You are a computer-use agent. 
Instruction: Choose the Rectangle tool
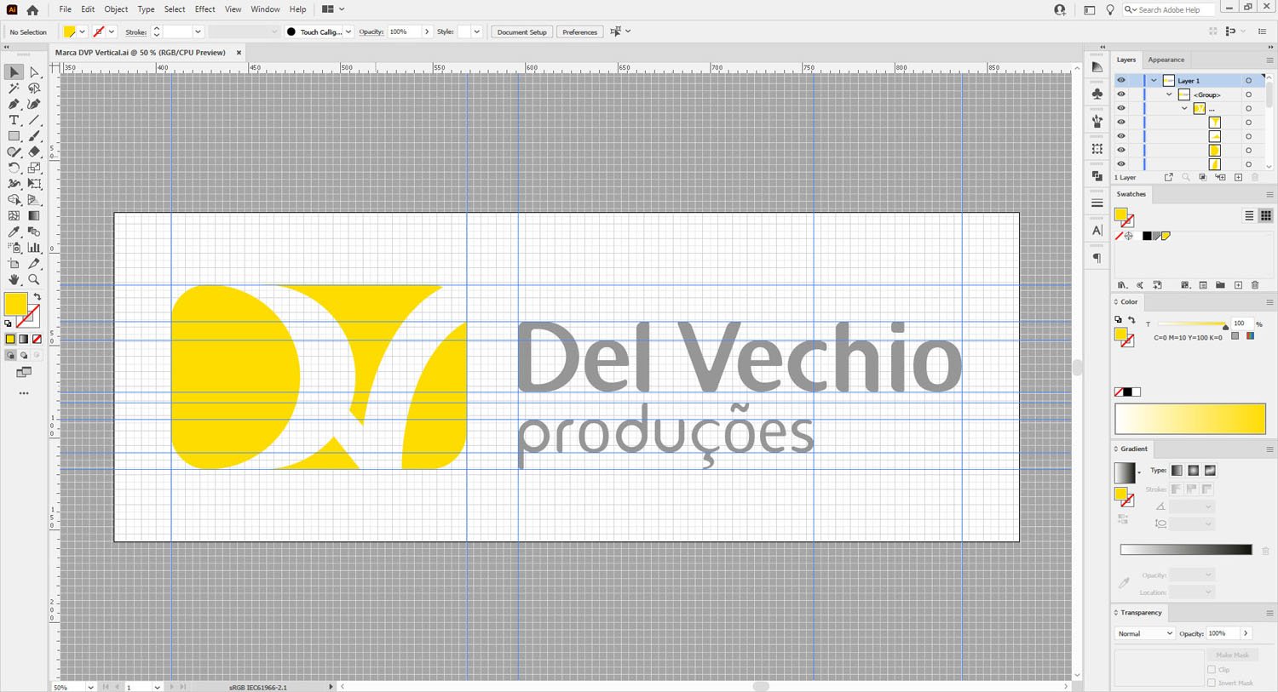14,136
